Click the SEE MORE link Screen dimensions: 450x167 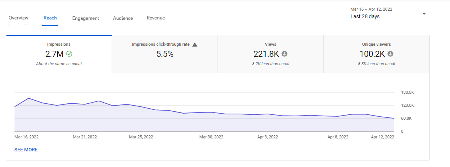(x=26, y=150)
